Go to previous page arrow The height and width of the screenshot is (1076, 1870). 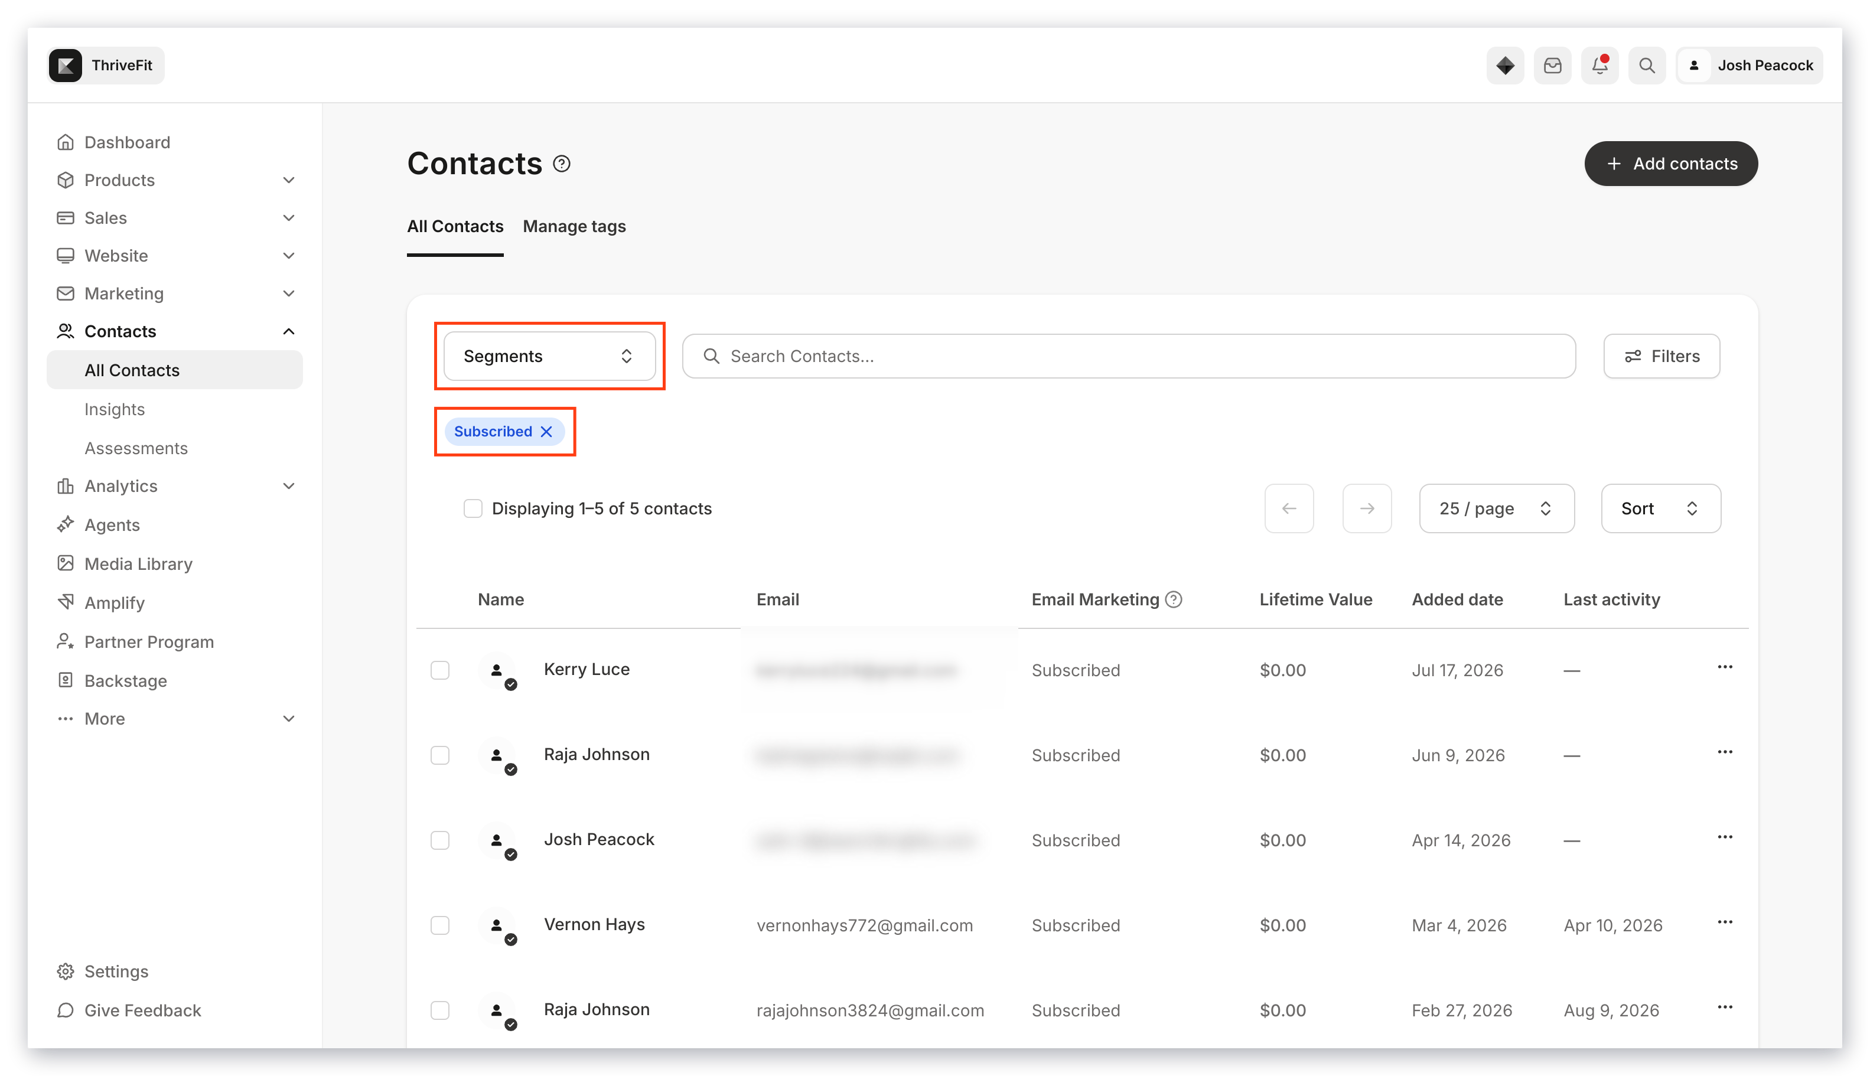click(1288, 508)
